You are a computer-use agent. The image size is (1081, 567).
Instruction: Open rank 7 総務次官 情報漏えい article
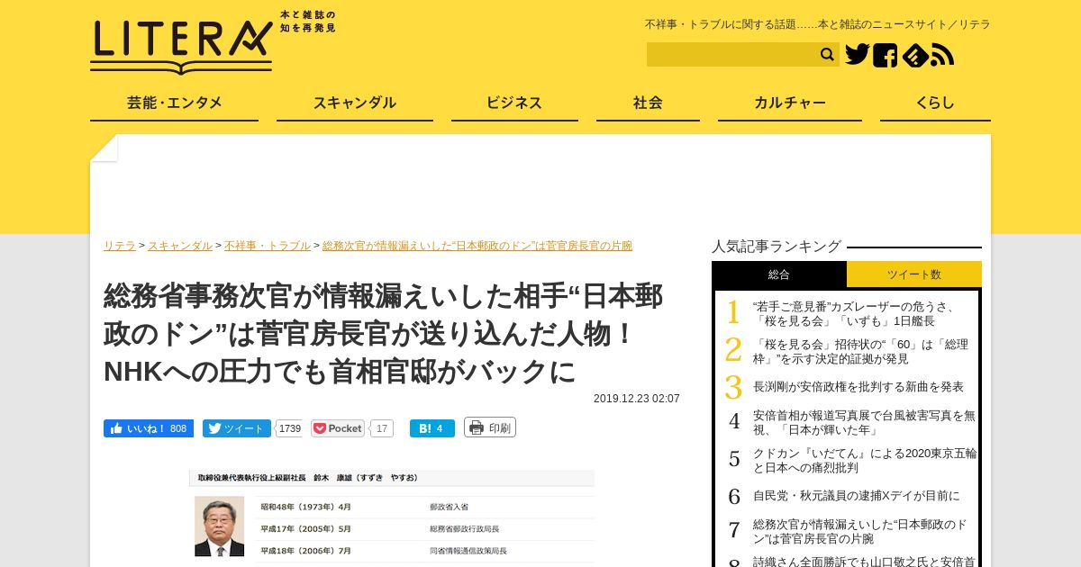click(860, 531)
